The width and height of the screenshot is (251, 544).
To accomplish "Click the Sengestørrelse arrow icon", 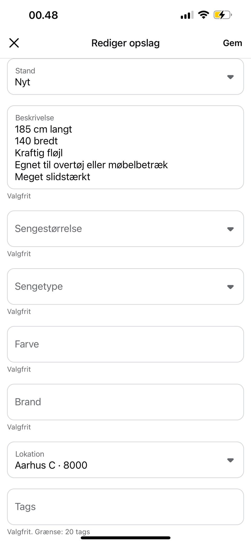I will coord(230,229).
